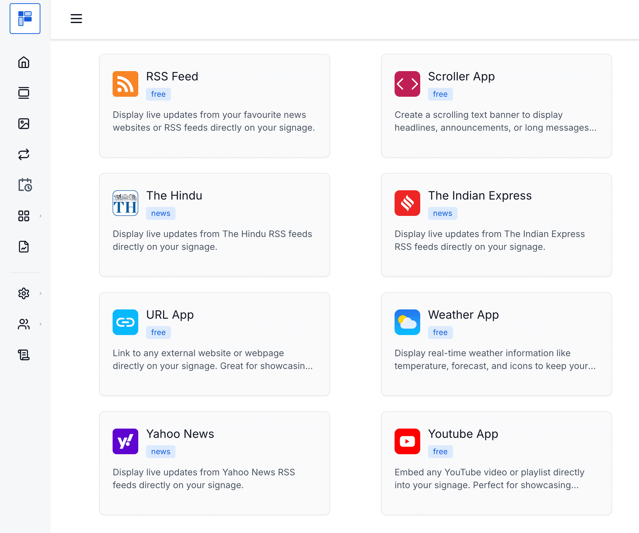Select the Weather App icon
This screenshot has height=533, width=639.
pyautogui.click(x=407, y=322)
